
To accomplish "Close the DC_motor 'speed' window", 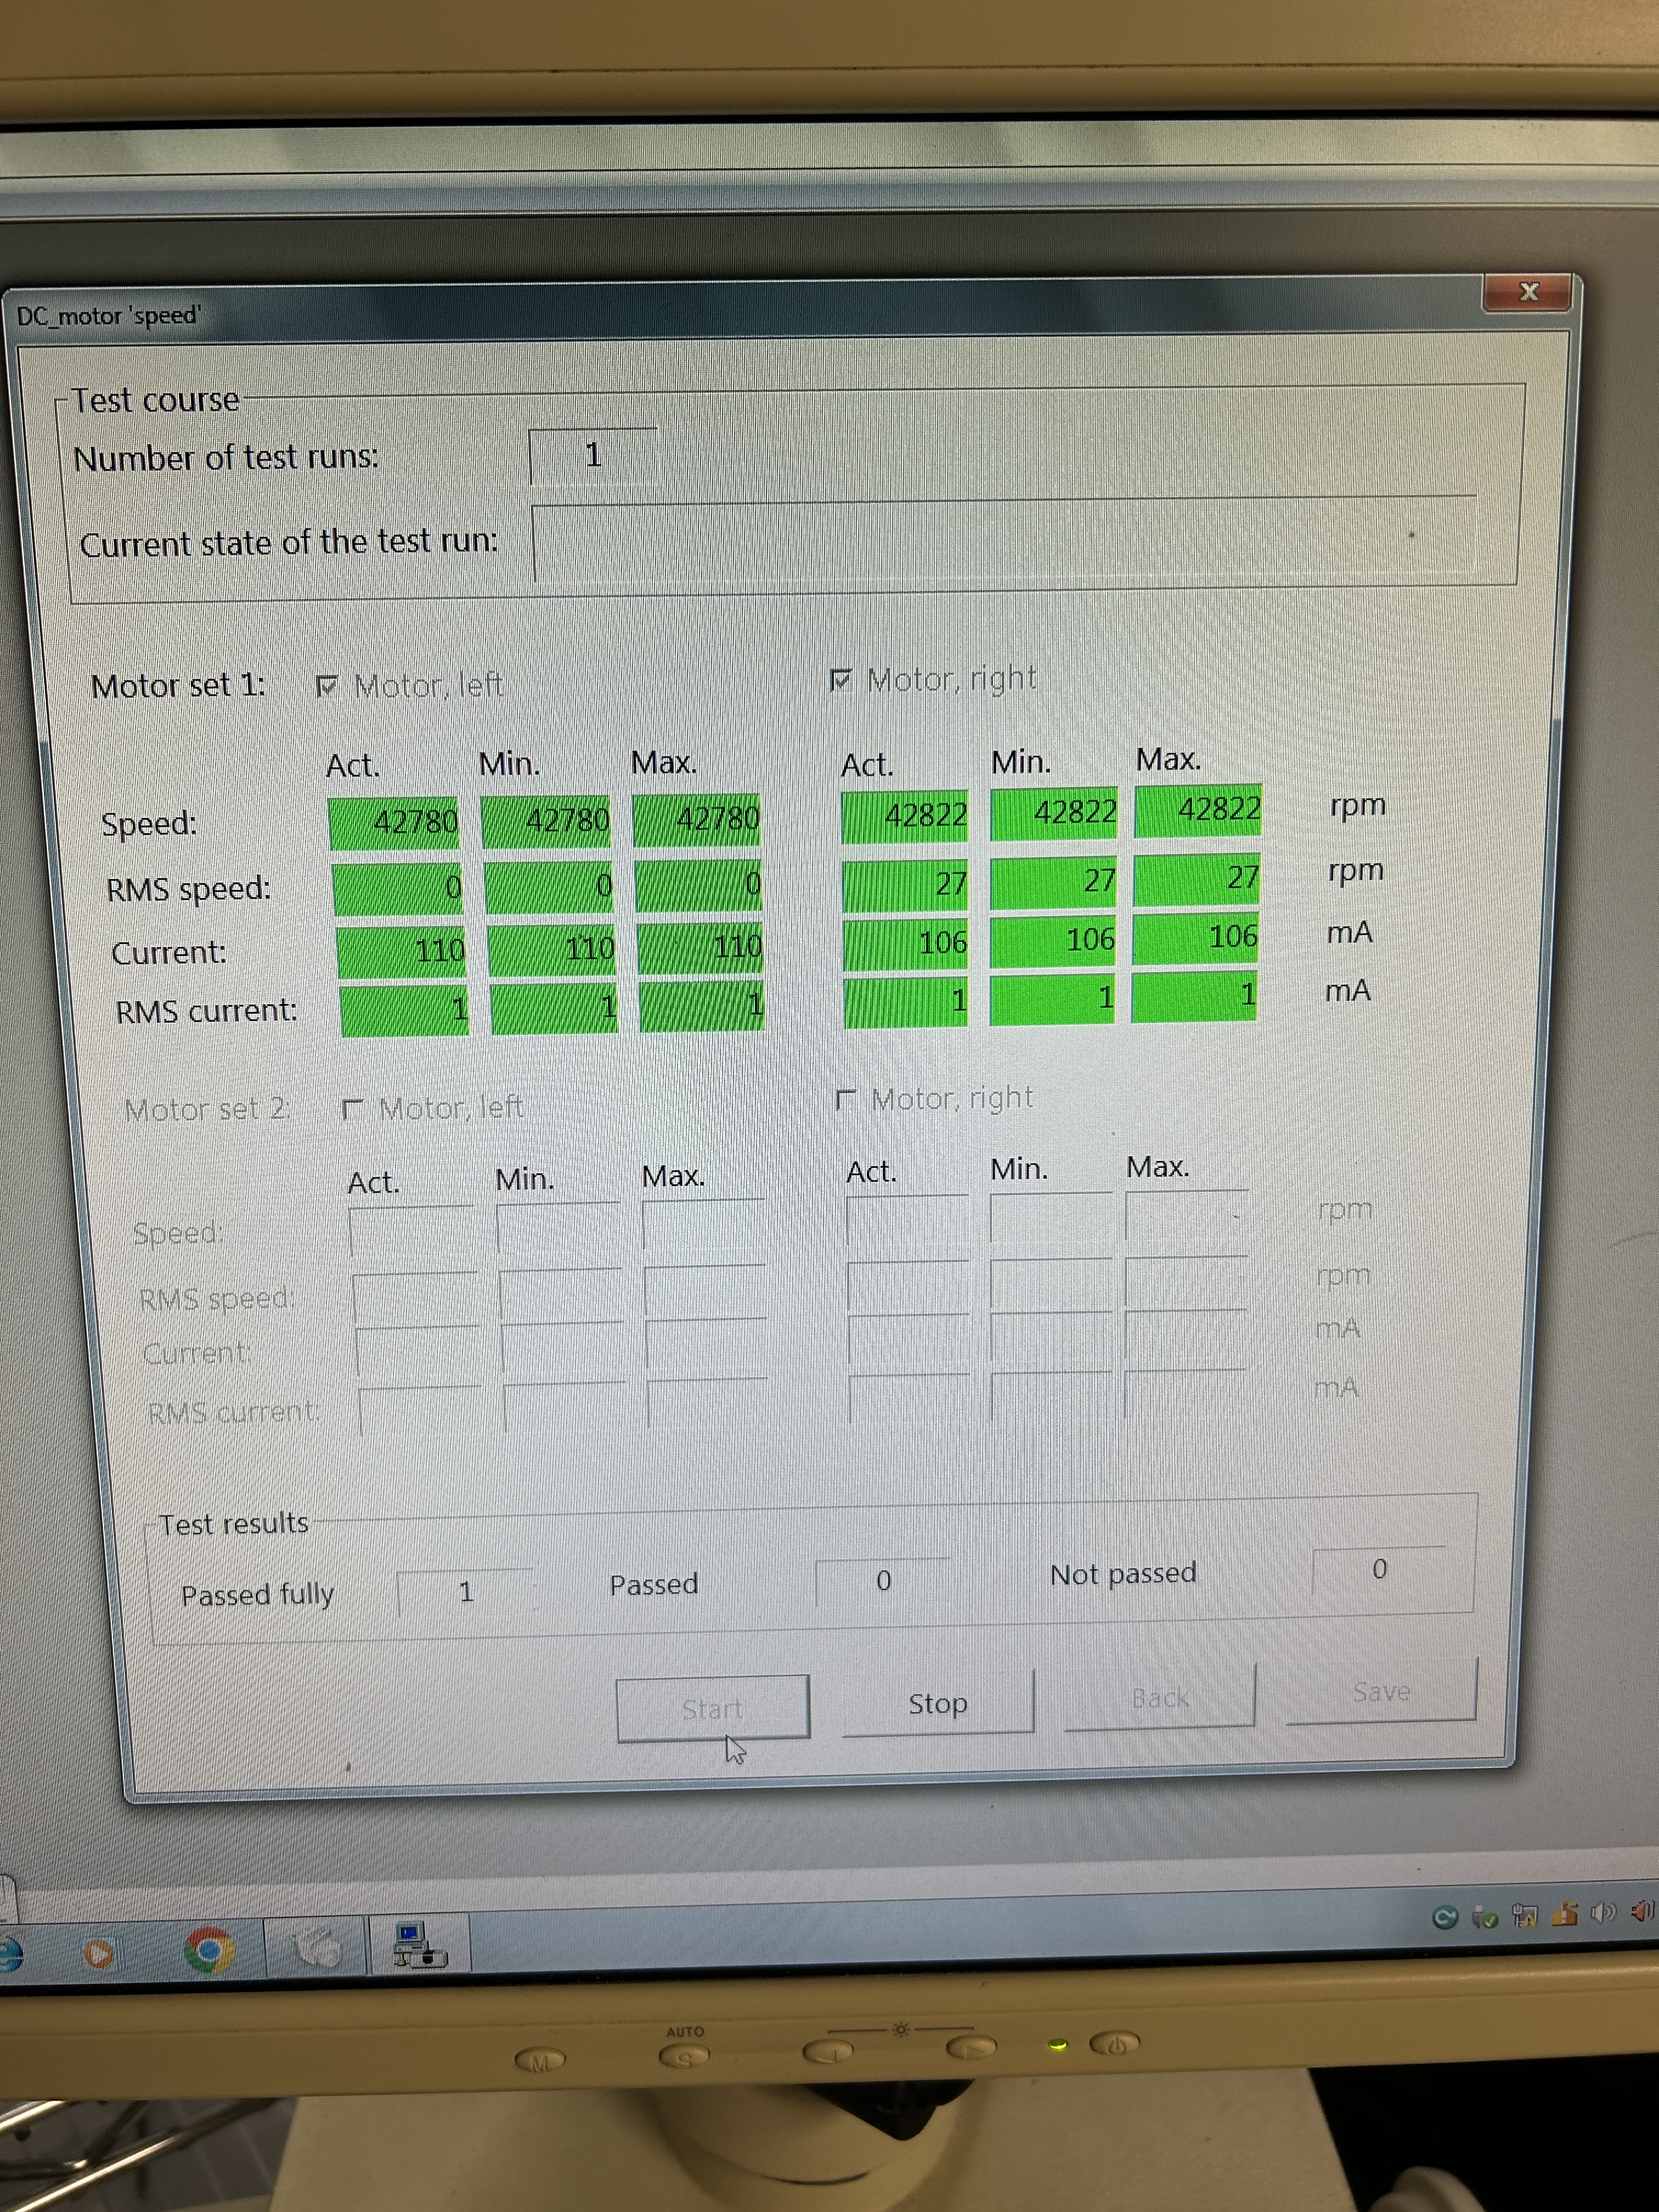I will 1528,292.
